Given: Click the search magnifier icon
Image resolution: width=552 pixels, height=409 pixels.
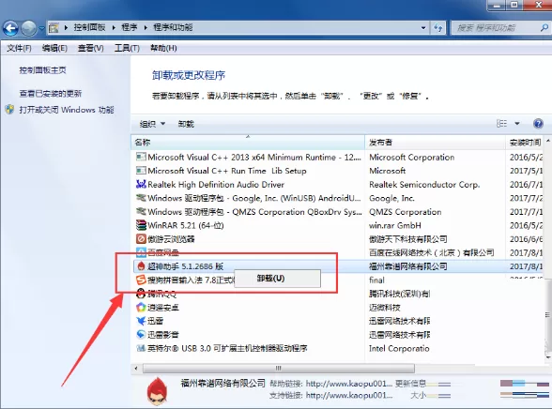Looking at the screenshot, I should click(x=544, y=27).
